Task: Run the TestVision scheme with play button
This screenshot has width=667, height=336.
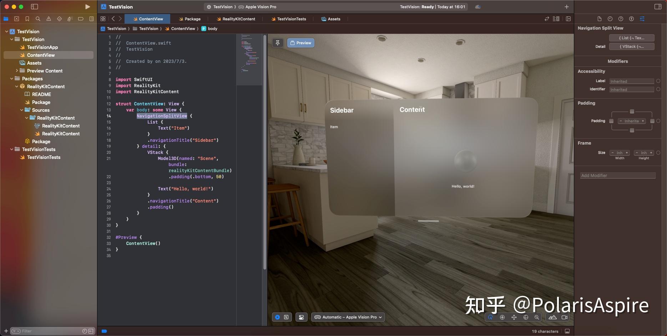Action: tap(87, 7)
